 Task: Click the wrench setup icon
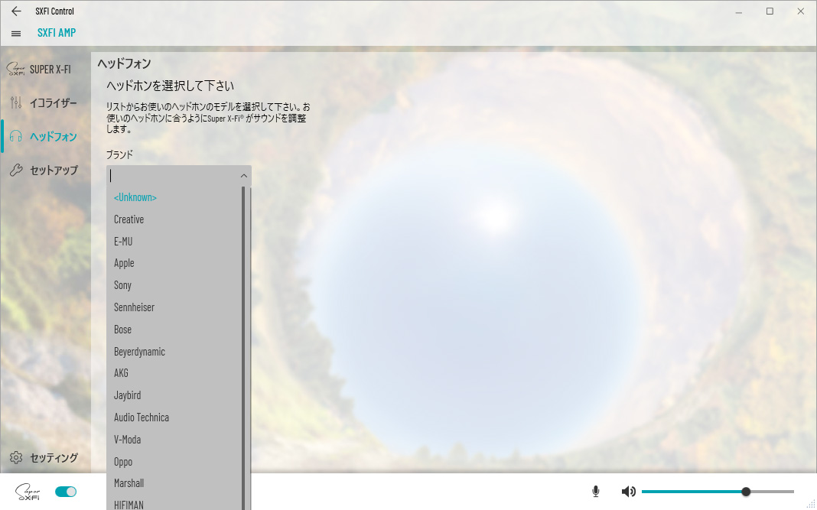(x=16, y=170)
